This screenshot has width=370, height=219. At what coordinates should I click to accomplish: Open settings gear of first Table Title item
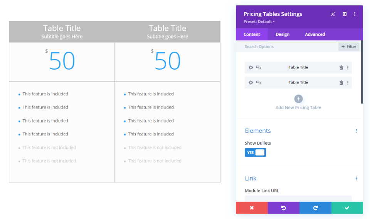pyautogui.click(x=251, y=67)
